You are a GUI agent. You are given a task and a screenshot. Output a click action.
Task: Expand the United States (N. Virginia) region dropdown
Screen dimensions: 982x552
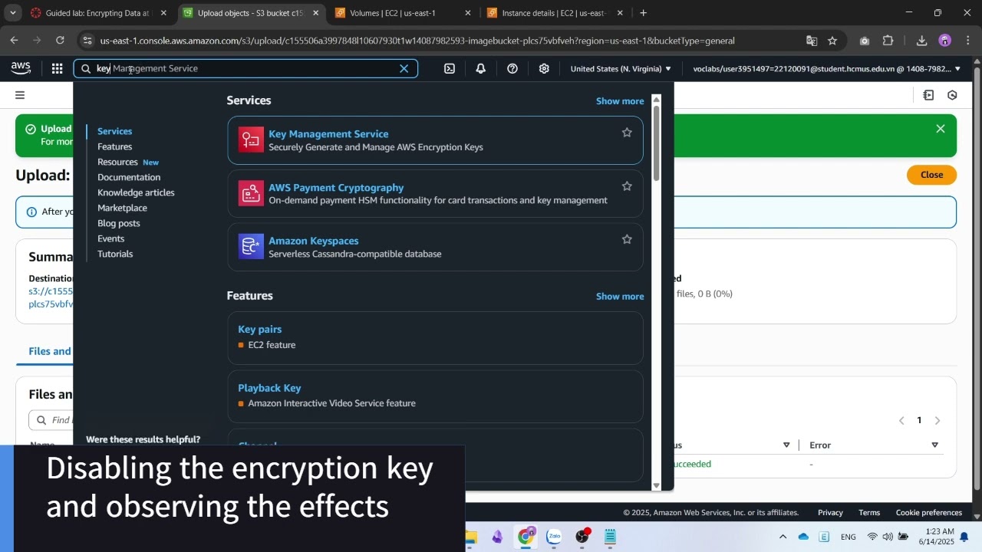point(621,68)
